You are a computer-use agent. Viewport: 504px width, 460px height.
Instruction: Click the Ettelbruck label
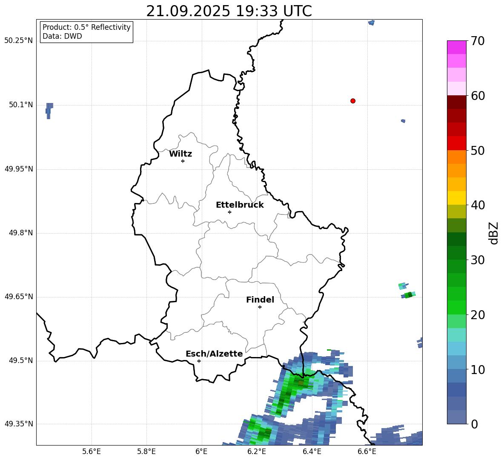240,205
